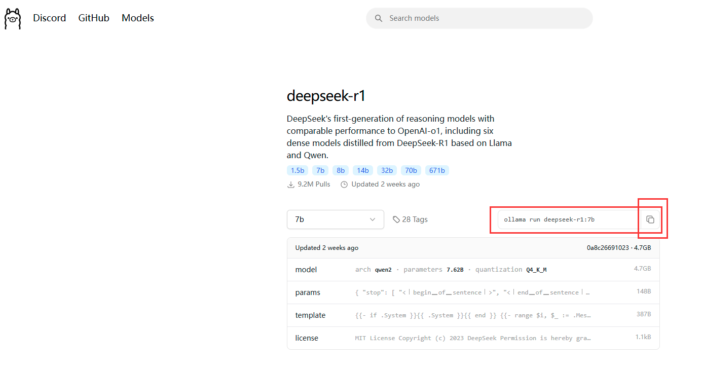Select the 7b size tag badge
This screenshot has width=702, height=368.
(x=320, y=170)
